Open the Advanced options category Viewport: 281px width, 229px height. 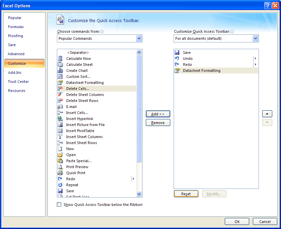[x=16, y=54]
